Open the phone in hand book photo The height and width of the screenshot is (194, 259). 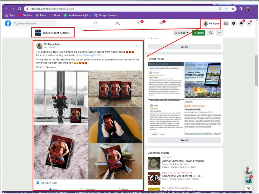pyautogui.click(x=115, y=125)
